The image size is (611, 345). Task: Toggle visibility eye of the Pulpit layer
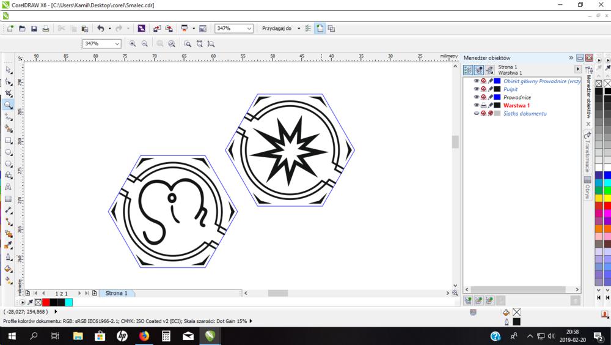(477, 89)
